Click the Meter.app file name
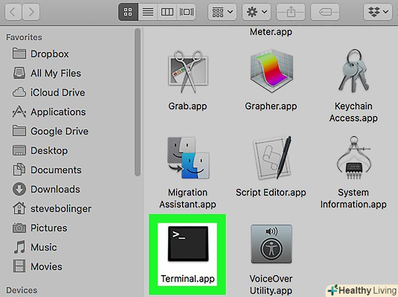The width and height of the screenshot is (398, 297). point(271,32)
